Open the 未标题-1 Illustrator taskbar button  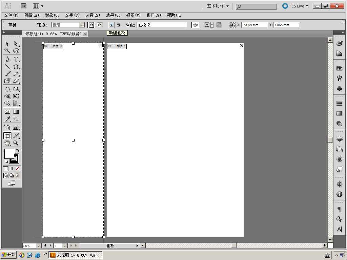[x=76, y=255]
